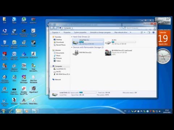
Task: Click the taskbar clock showing 17:12
Action: tap(167, 111)
